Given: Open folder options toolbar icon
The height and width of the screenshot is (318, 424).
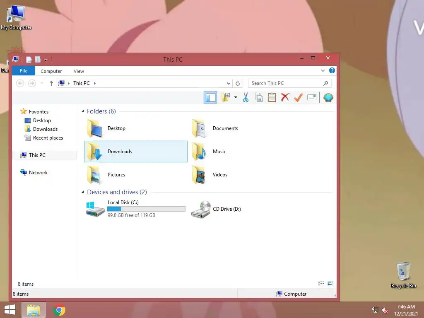Looking at the screenshot, I should (x=226, y=97).
